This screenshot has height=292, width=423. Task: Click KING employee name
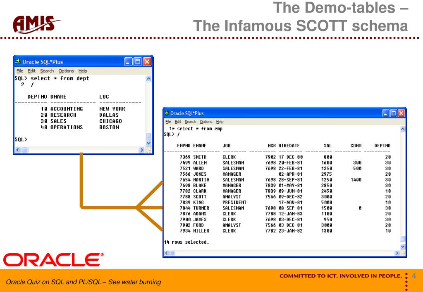tap(198, 203)
